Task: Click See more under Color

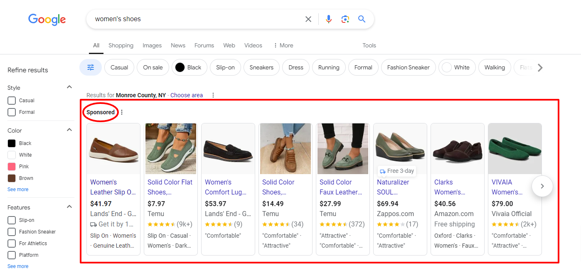Action: (x=18, y=189)
